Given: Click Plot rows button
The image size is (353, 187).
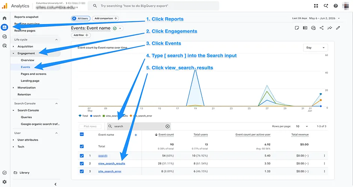Looking at the screenshot, I should click(90, 126).
